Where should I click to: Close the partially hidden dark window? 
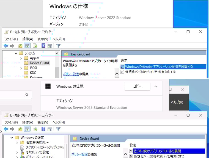pyautogui.click(x=183, y=89)
